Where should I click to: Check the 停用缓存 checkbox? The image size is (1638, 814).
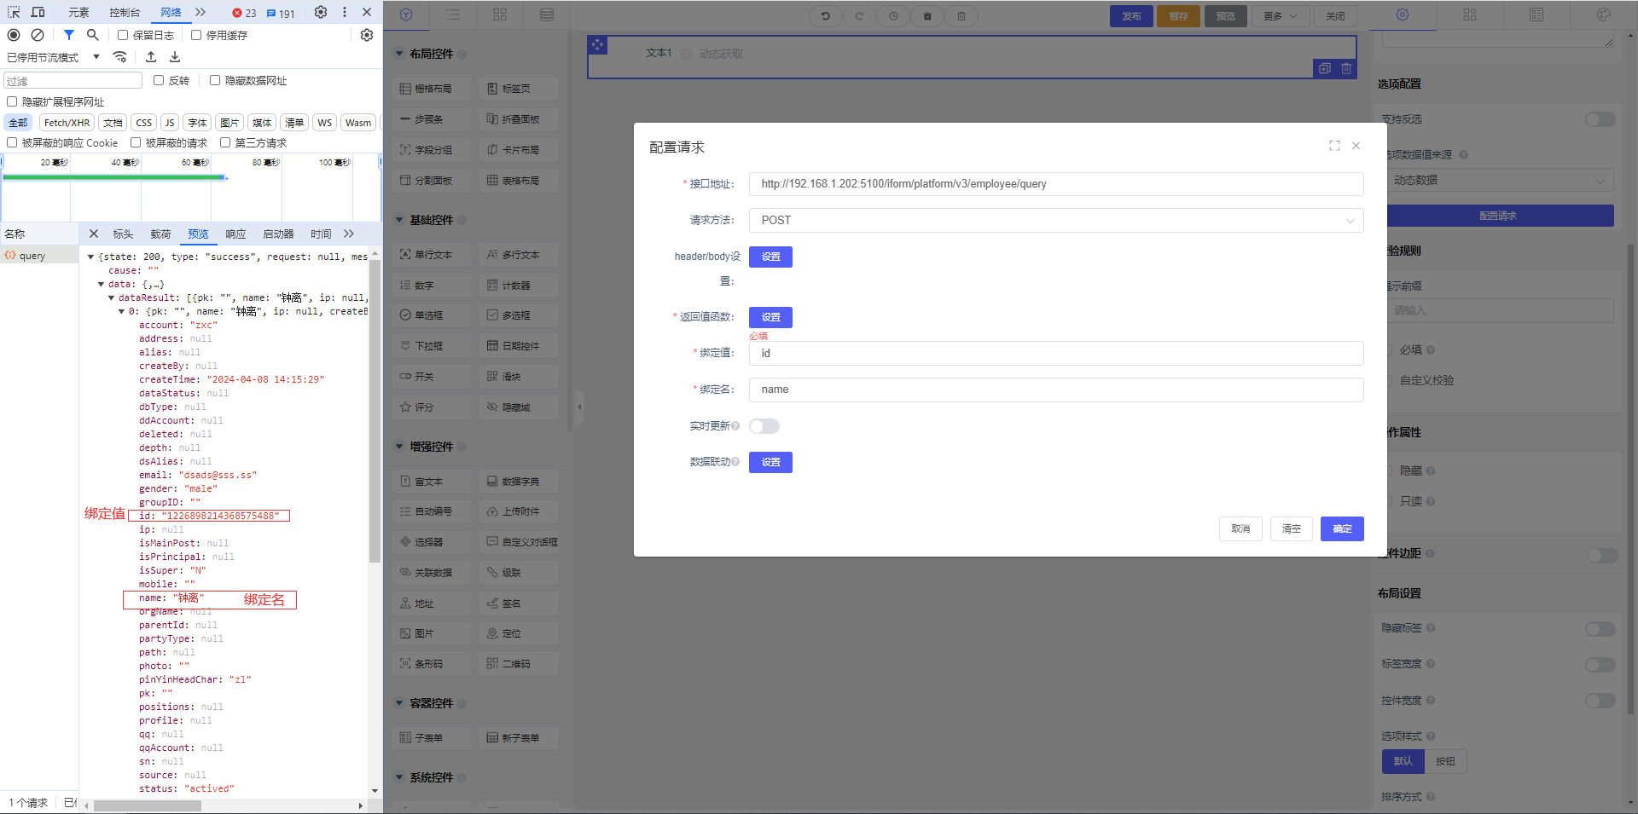196,35
